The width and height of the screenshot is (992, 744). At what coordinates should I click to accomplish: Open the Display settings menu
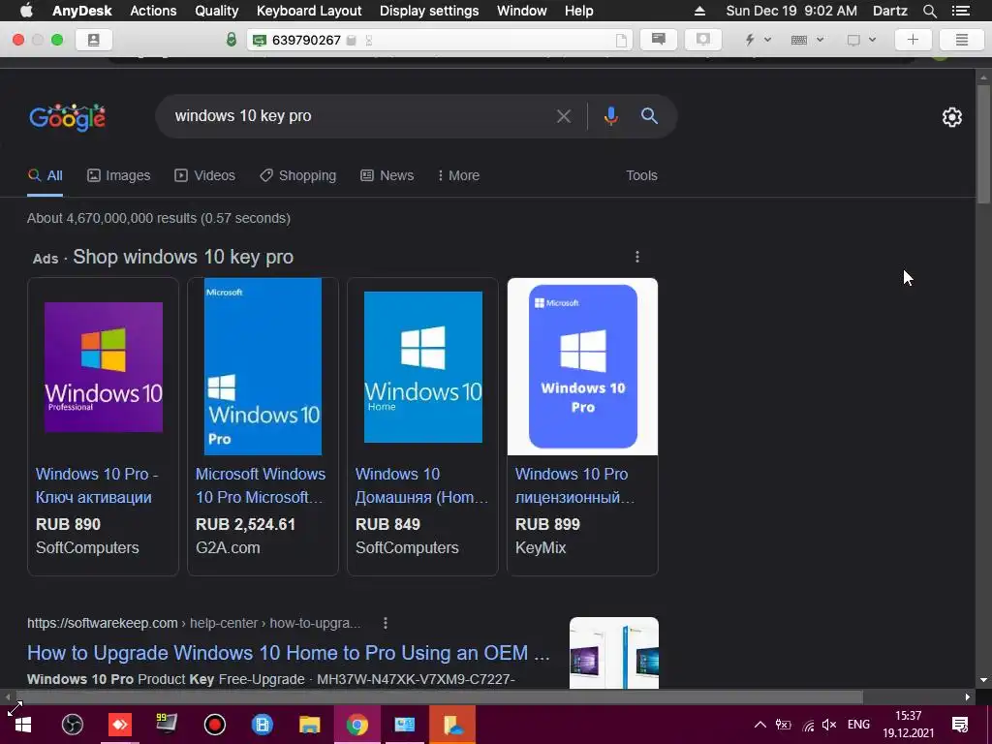coord(429,11)
